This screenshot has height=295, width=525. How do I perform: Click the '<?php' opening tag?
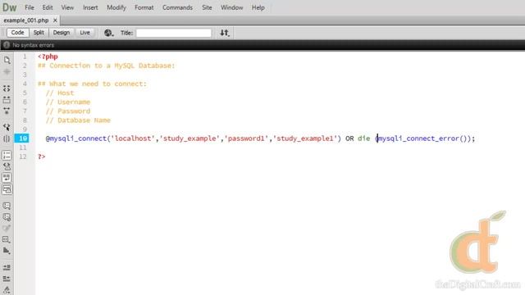pyautogui.click(x=48, y=57)
